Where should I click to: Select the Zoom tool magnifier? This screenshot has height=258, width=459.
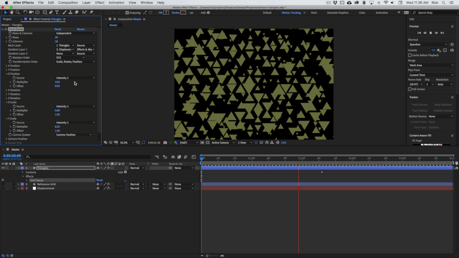(17, 12)
